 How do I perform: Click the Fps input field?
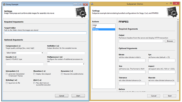click(x=162, y=60)
